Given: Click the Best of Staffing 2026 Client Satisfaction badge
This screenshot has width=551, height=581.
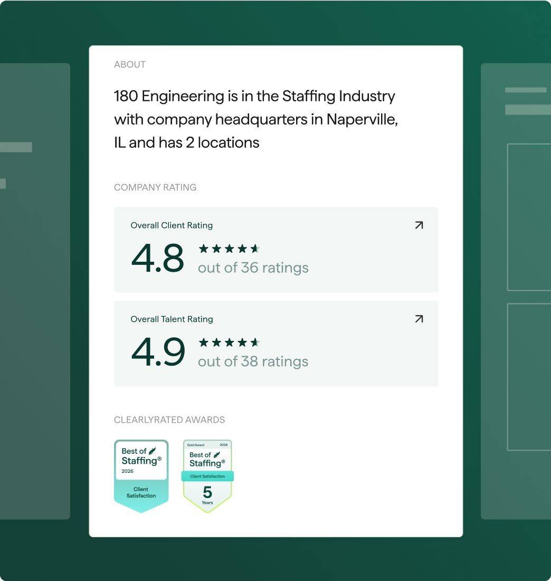Looking at the screenshot, I should click(141, 476).
